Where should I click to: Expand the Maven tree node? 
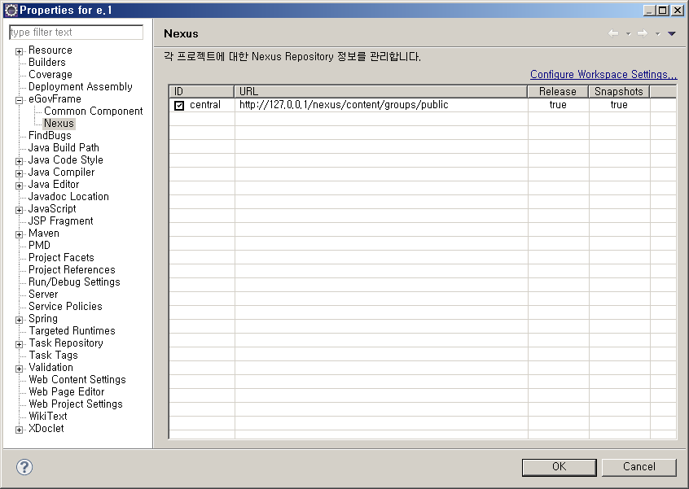pos(19,233)
